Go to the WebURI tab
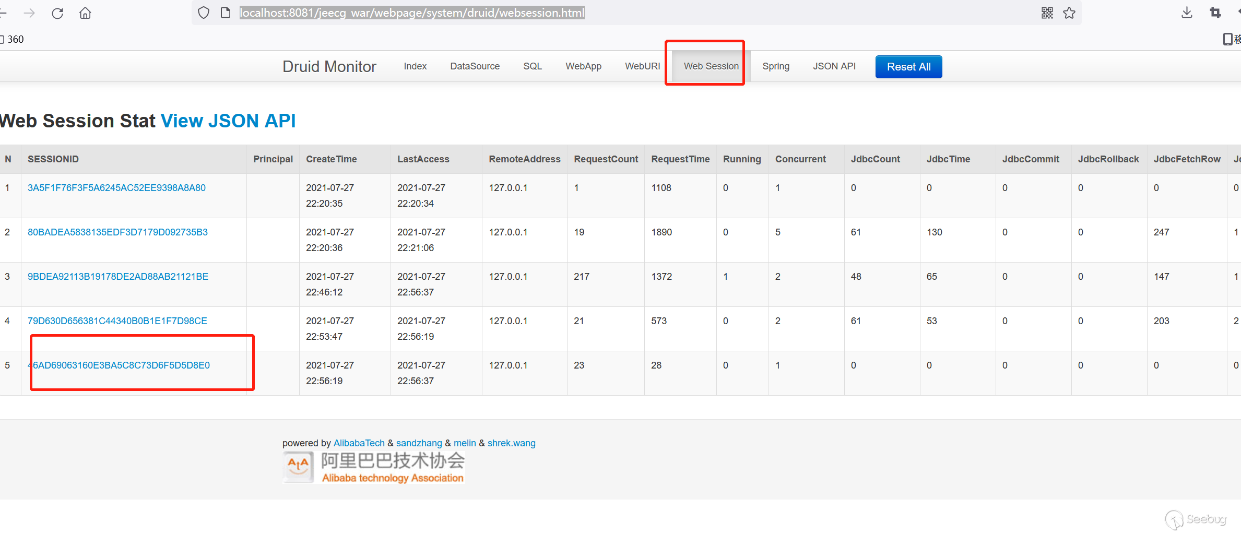Image resolution: width=1241 pixels, height=534 pixels. [x=642, y=66]
